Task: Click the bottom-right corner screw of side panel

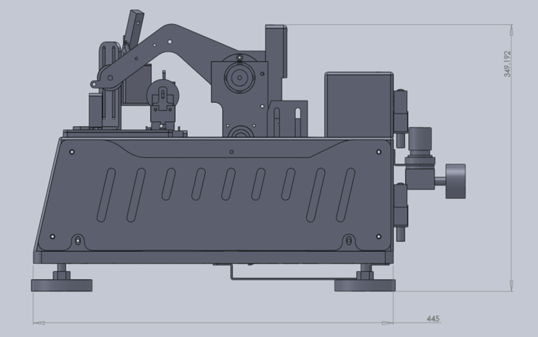Action: (x=379, y=237)
